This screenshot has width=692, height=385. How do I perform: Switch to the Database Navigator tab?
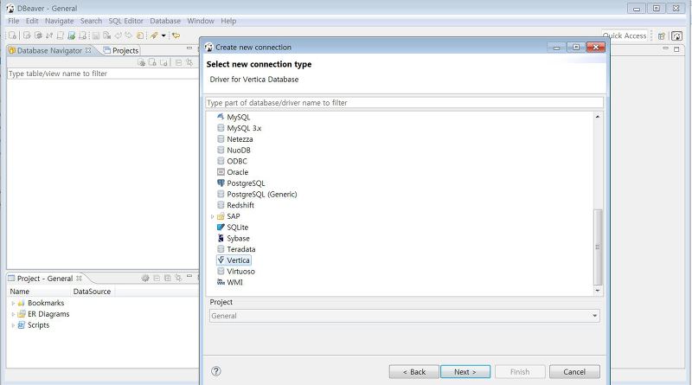pos(49,50)
